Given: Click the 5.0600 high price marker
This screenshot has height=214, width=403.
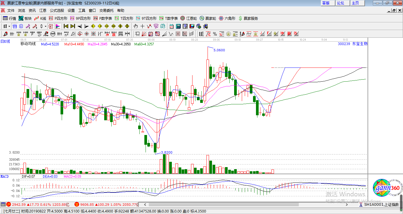Looking at the screenshot, I should click(x=219, y=50).
